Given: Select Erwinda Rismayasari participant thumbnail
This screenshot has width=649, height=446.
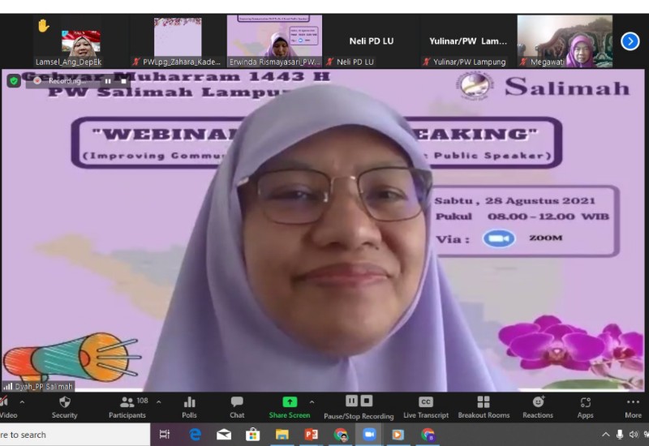Looking at the screenshot, I should [x=274, y=41].
